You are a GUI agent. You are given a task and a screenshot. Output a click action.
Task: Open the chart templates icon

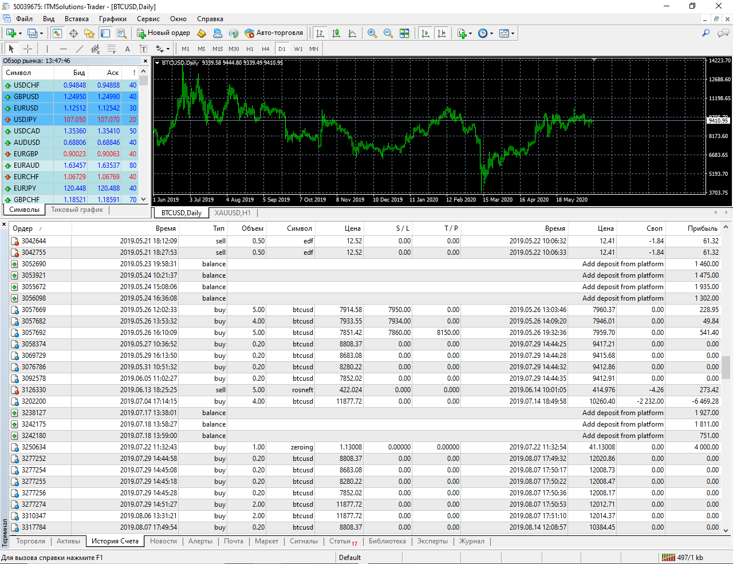(504, 33)
